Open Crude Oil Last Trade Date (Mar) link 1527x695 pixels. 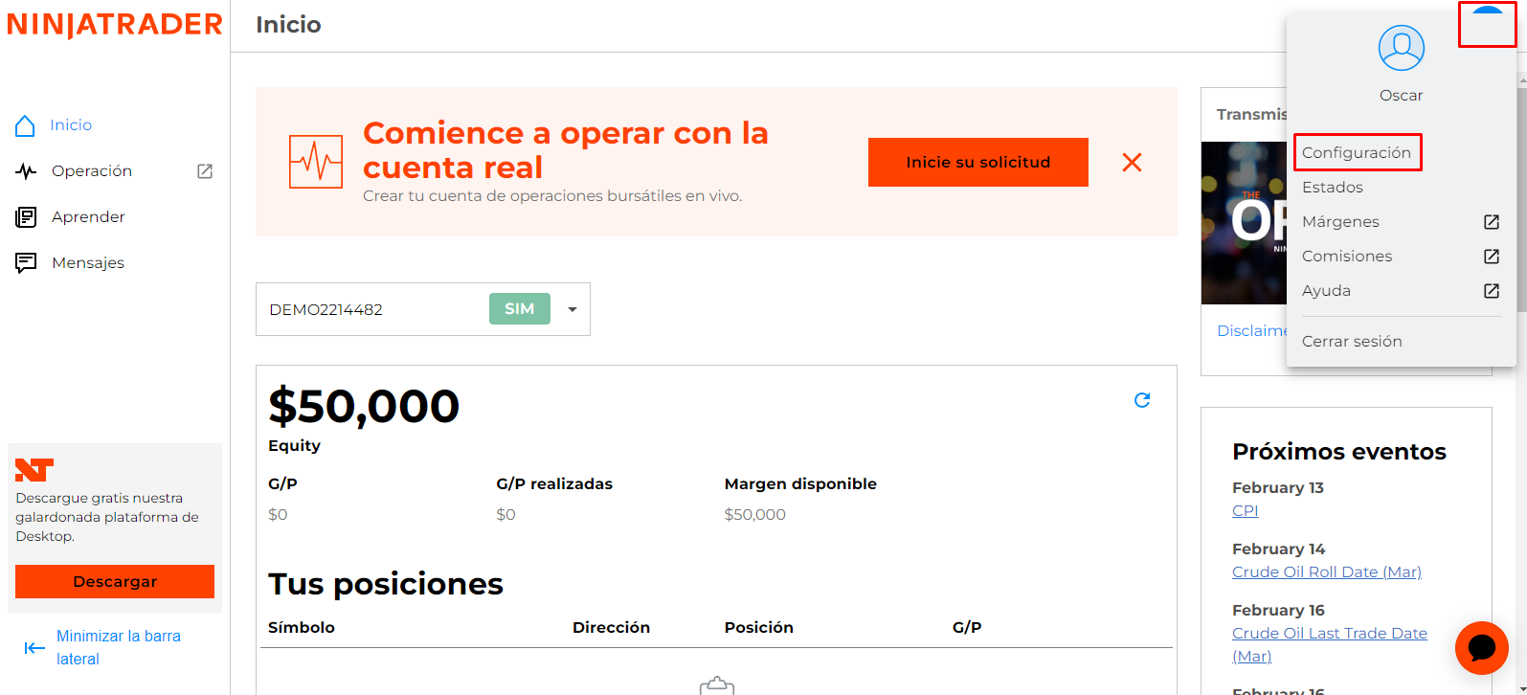point(1330,644)
